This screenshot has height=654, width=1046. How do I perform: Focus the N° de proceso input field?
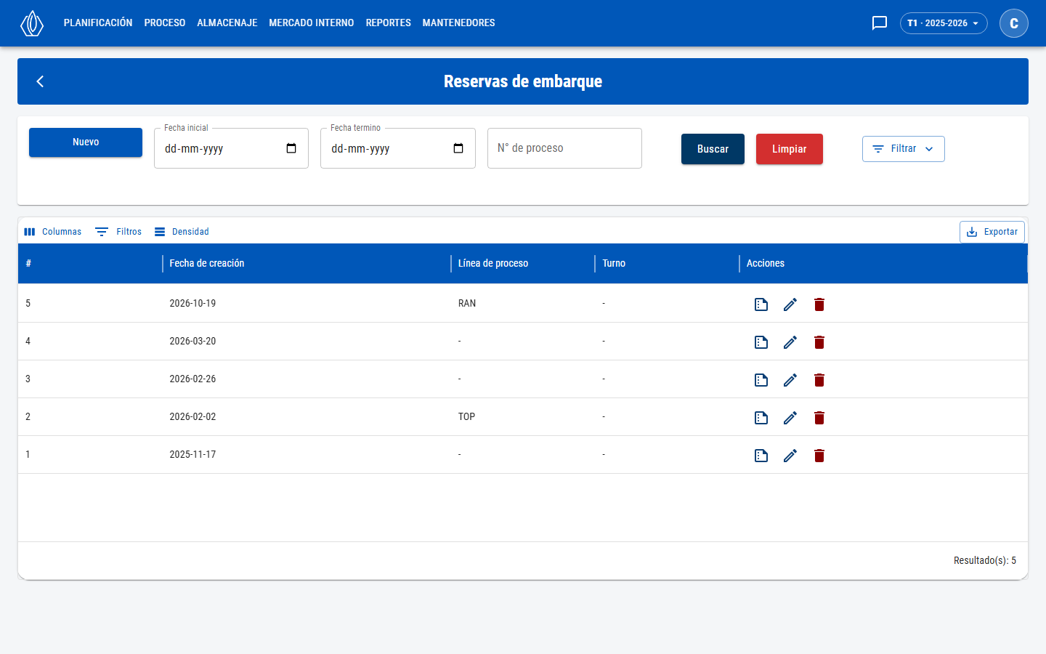(564, 148)
